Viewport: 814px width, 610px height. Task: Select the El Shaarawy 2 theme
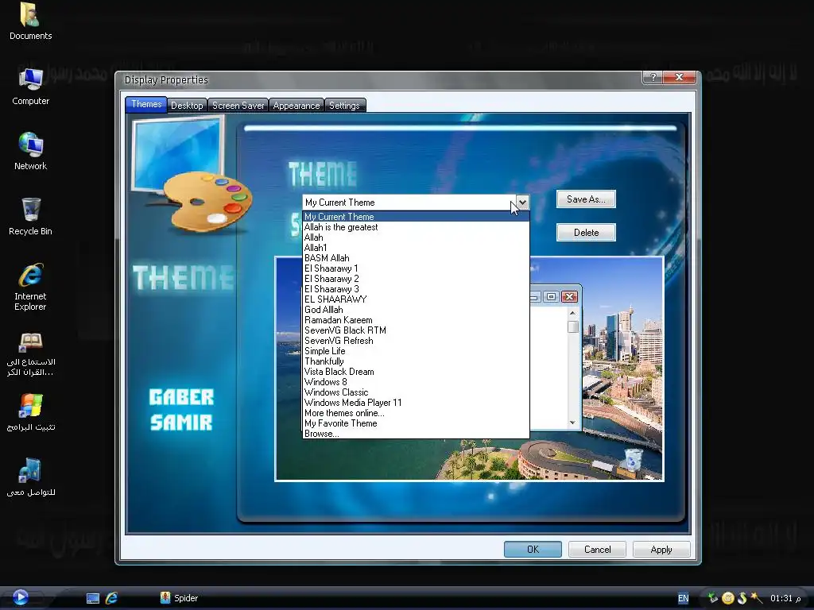click(x=416, y=279)
